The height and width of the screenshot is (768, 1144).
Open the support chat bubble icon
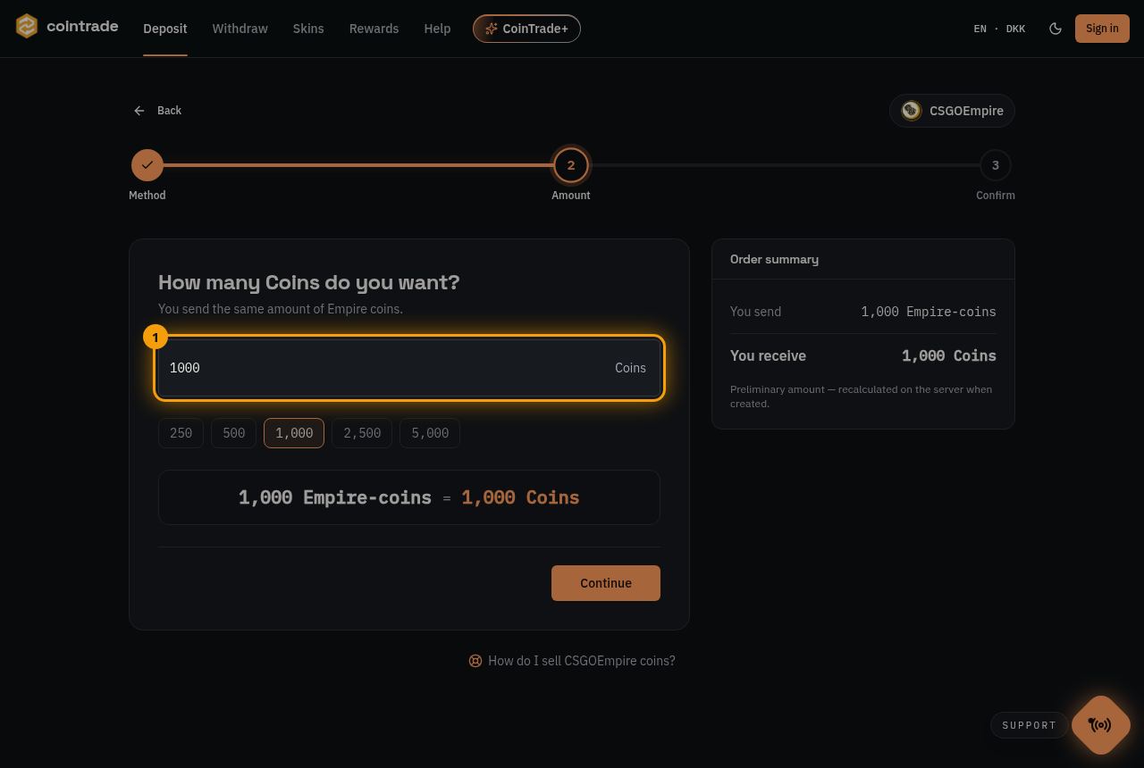(1101, 725)
